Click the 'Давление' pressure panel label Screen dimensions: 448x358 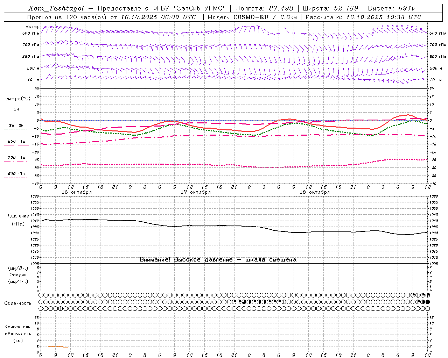pos(19,216)
